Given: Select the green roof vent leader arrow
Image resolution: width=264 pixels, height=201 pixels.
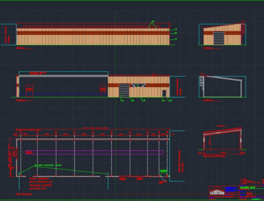Looking at the screenshot, I should click(x=153, y=24).
